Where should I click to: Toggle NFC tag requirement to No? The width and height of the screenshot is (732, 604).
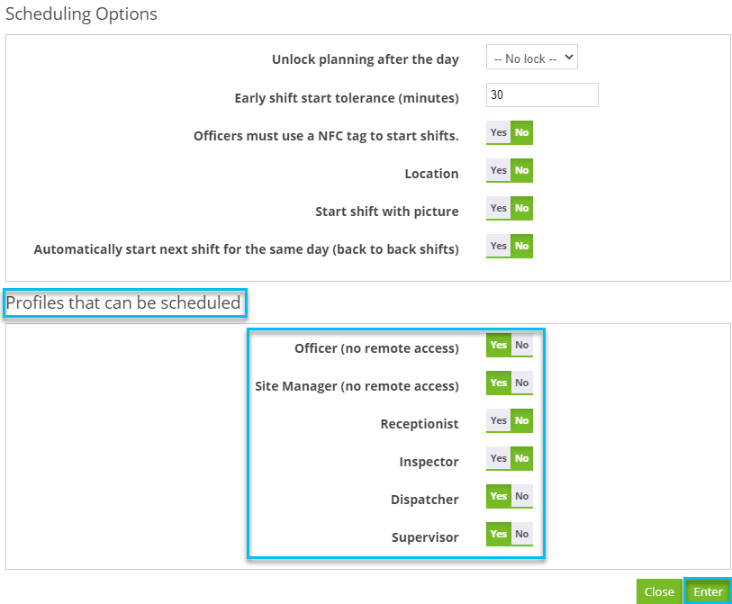pos(521,132)
